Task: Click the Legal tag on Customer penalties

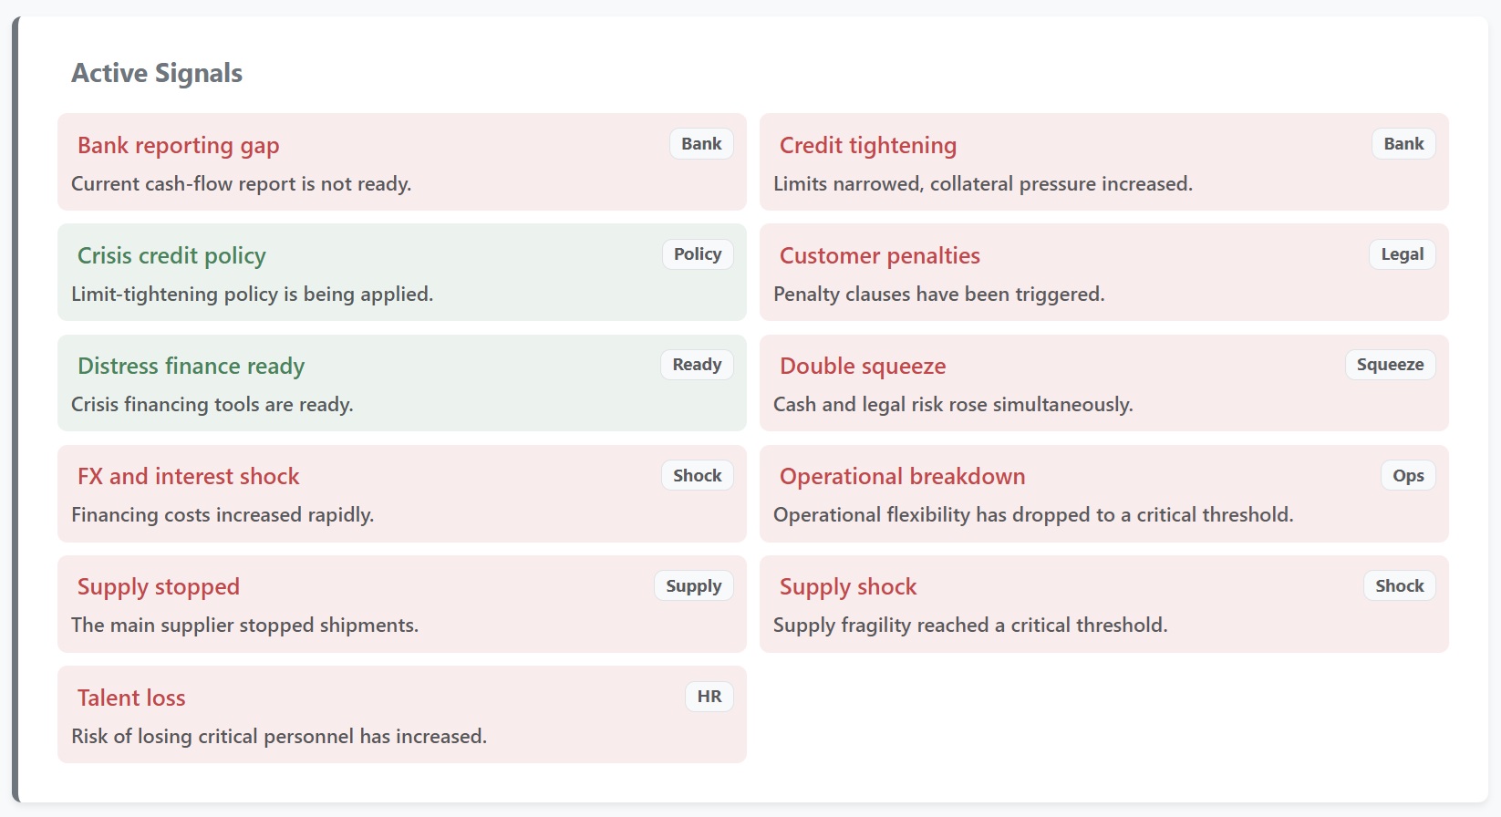Action: [1402, 254]
